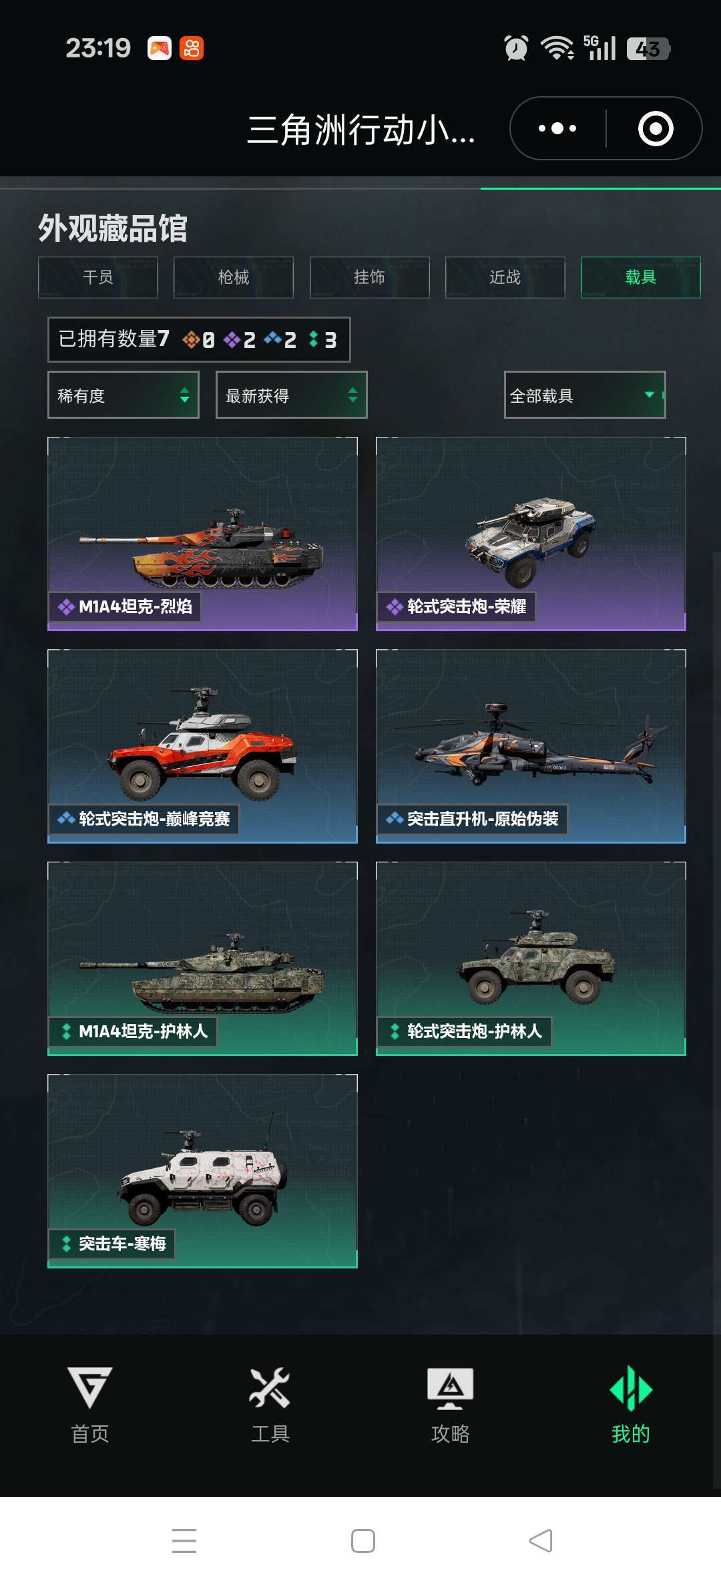Switch to the 干员 tab

[x=98, y=277]
